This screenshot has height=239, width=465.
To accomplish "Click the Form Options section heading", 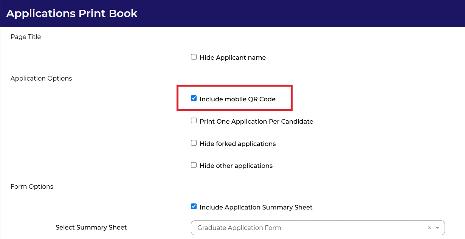I will point(32,187).
